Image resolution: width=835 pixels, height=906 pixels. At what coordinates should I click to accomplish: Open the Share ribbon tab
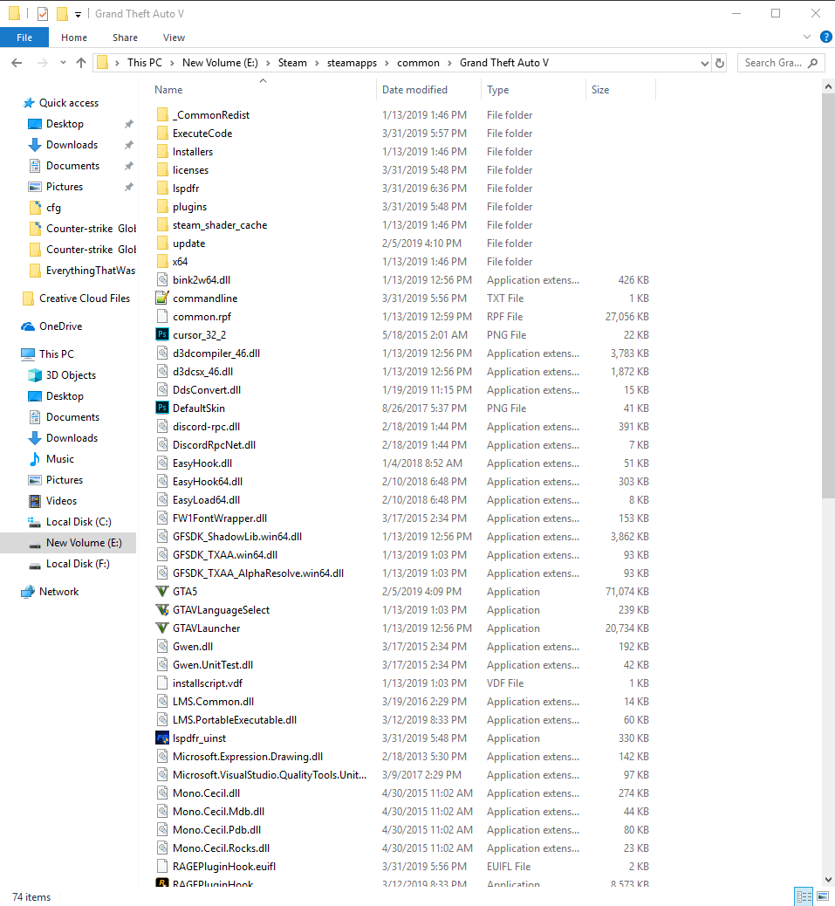125,38
